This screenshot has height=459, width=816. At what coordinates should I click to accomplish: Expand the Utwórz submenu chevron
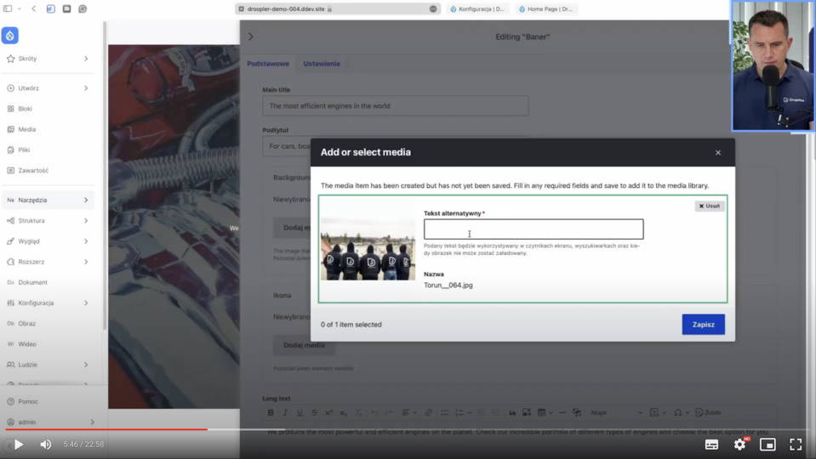(x=86, y=88)
